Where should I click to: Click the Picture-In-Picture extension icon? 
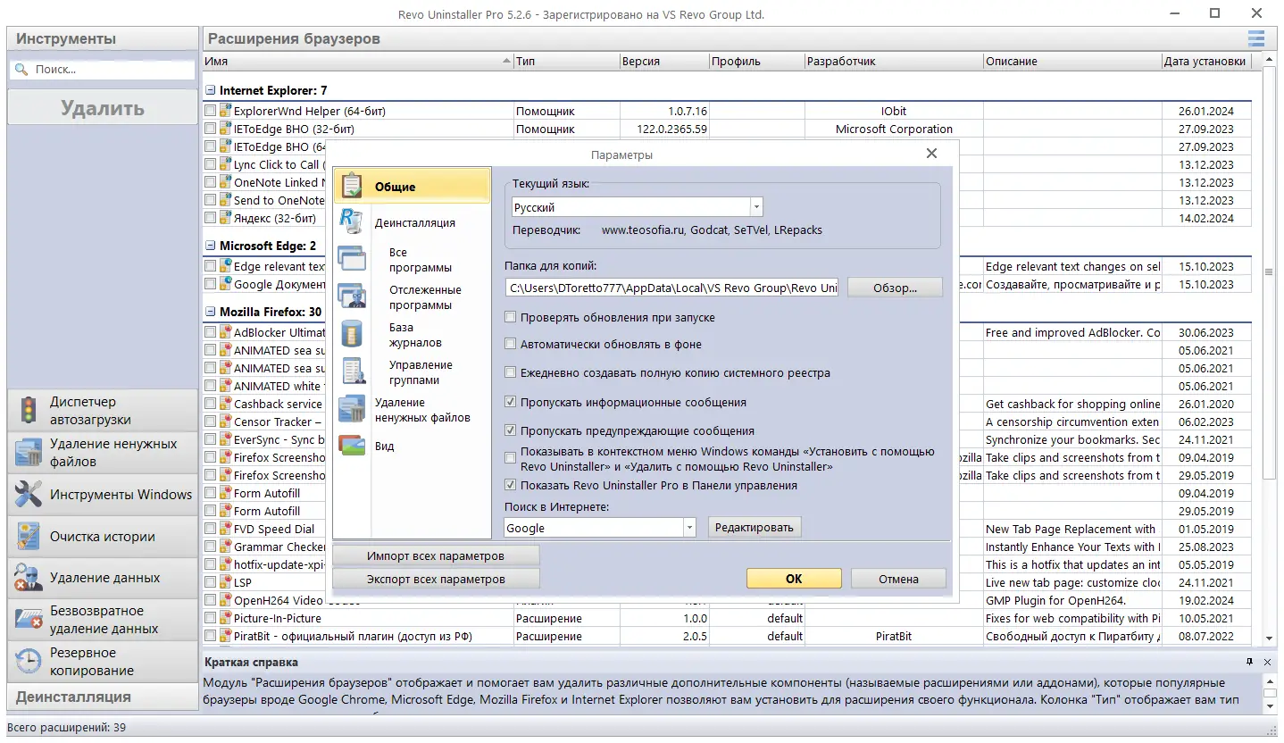(225, 618)
